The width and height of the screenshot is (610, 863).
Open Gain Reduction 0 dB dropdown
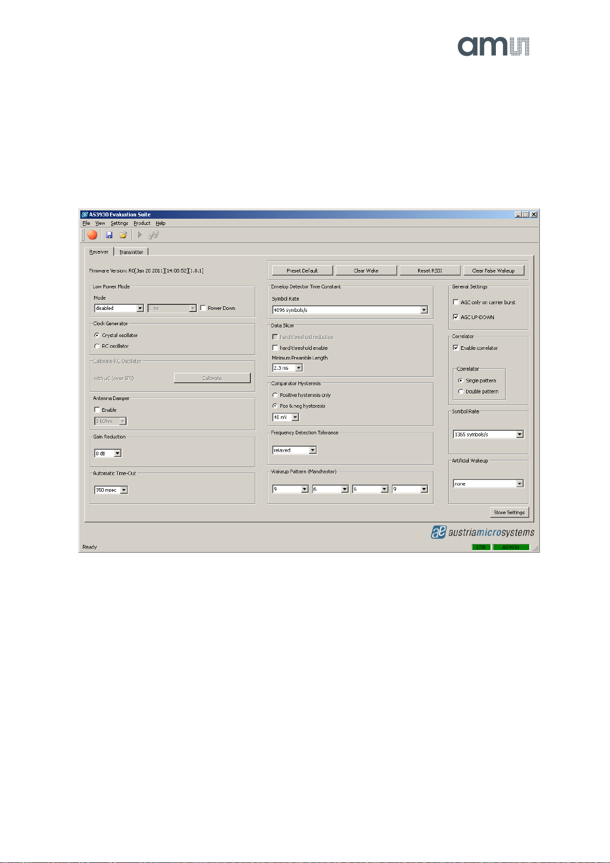click(x=108, y=453)
